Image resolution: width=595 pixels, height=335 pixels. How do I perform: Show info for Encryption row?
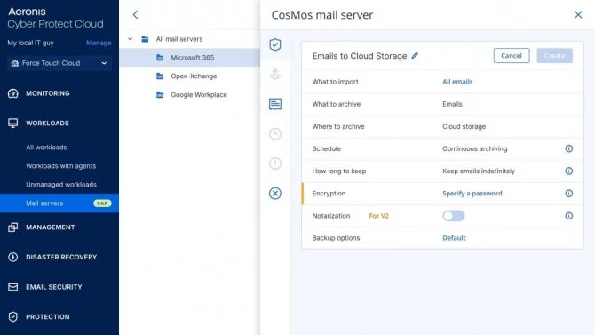click(569, 194)
